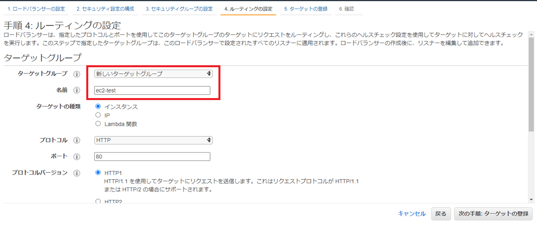Open the HTTP protocol dropdown
537x227 pixels.
coord(153,140)
